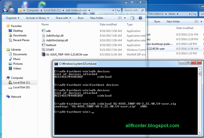
Task: Select Local Disk (D:) in navigation pane
Action: click(21, 87)
